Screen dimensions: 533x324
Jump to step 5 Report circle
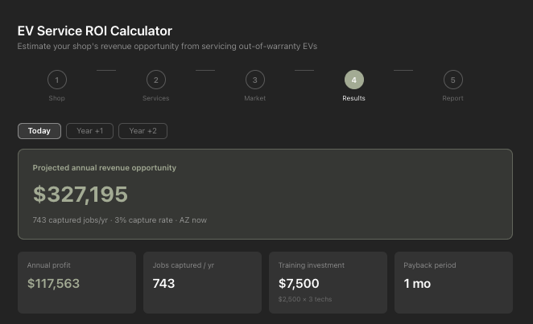pyautogui.click(x=452, y=80)
